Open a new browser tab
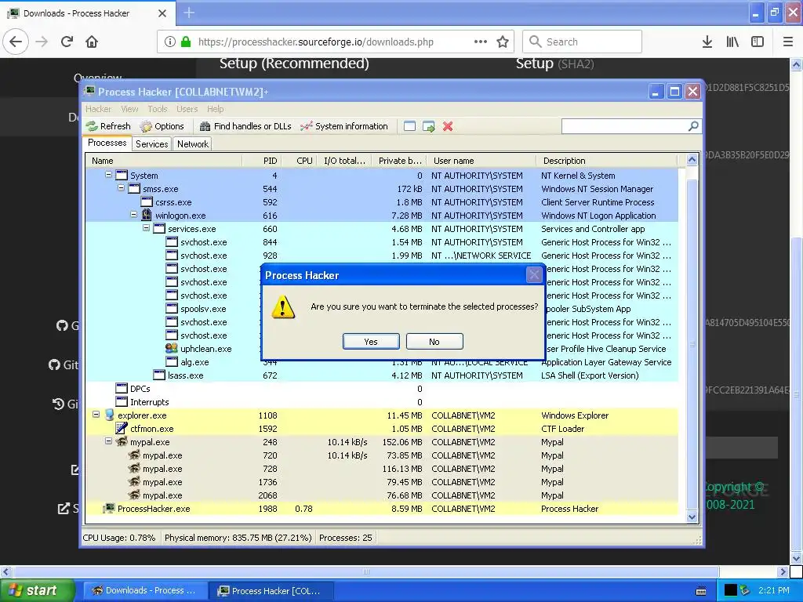 [x=189, y=13]
